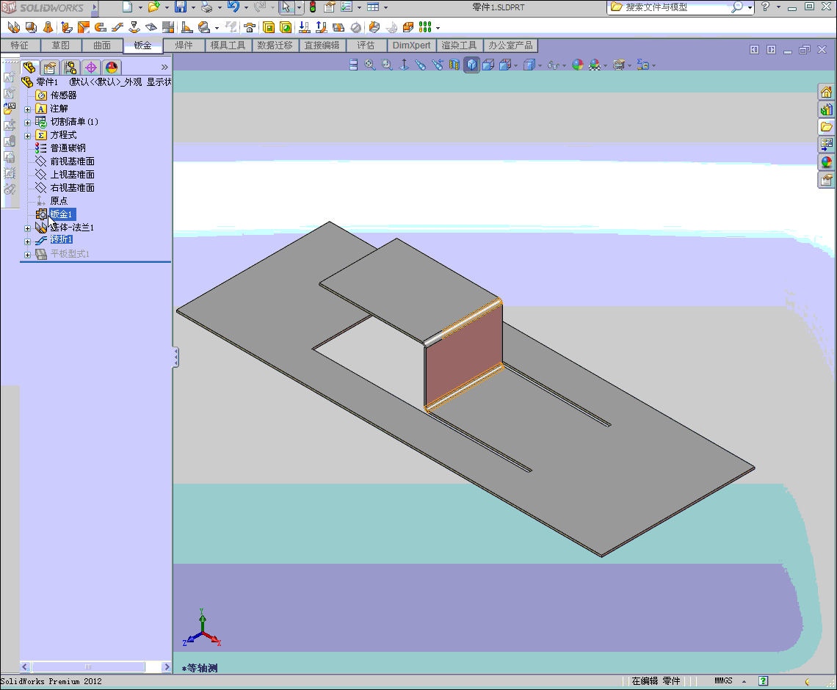Open the New document dropdown arrow
837x690 pixels.
pos(140,7)
